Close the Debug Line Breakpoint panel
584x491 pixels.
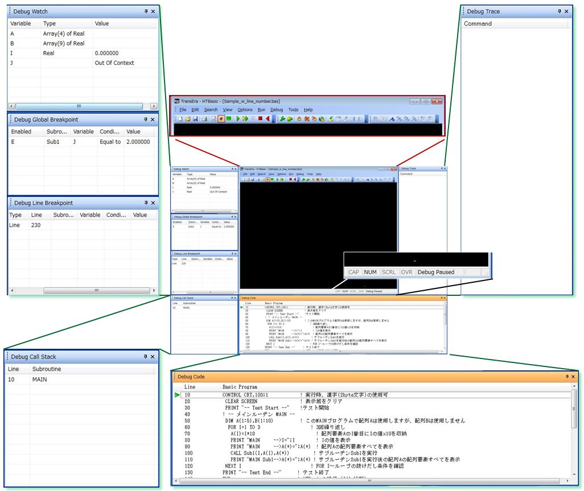coord(153,203)
